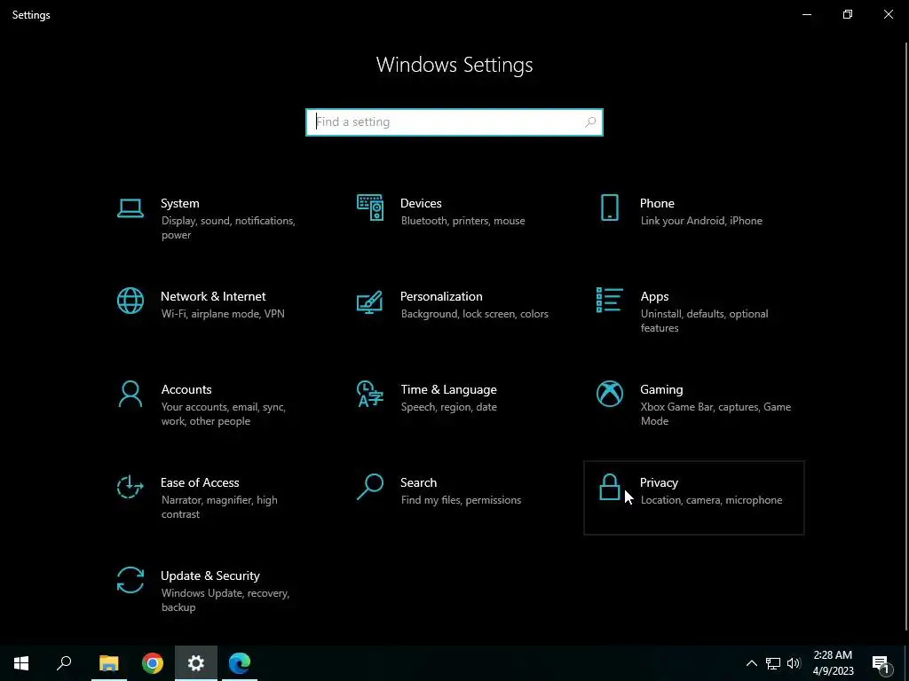
Task: Restore down the Settings window
Action: 848,14
